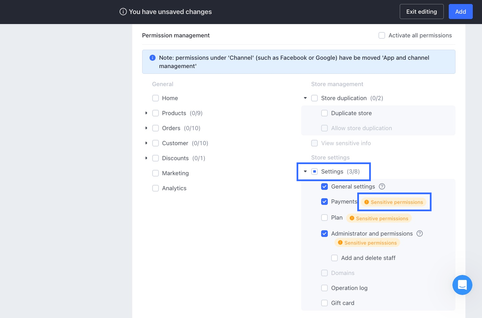Collapse the Settings permission group
The width and height of the screenshot is (482, 318).
[x=305, y=171]
